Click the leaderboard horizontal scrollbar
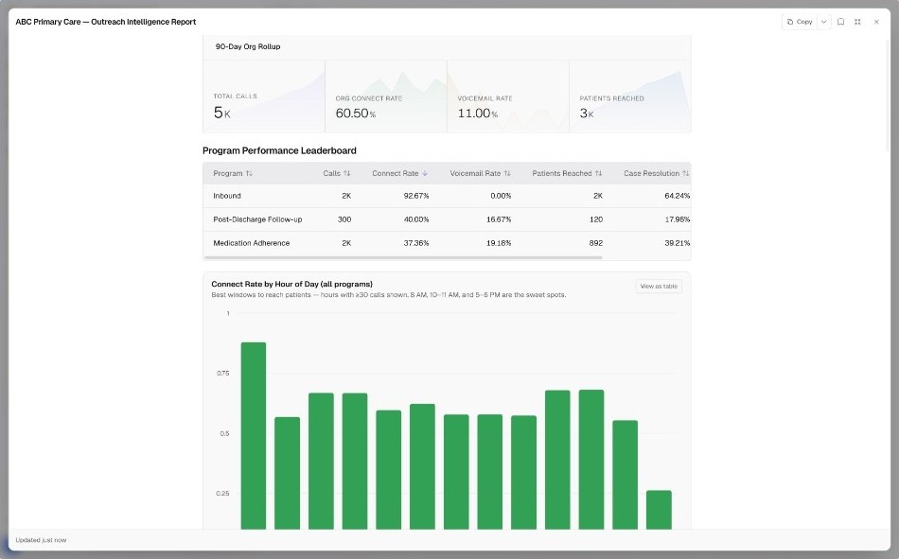Screen dimensions: 899x559 pyautogui.click(x=403, y=257)
